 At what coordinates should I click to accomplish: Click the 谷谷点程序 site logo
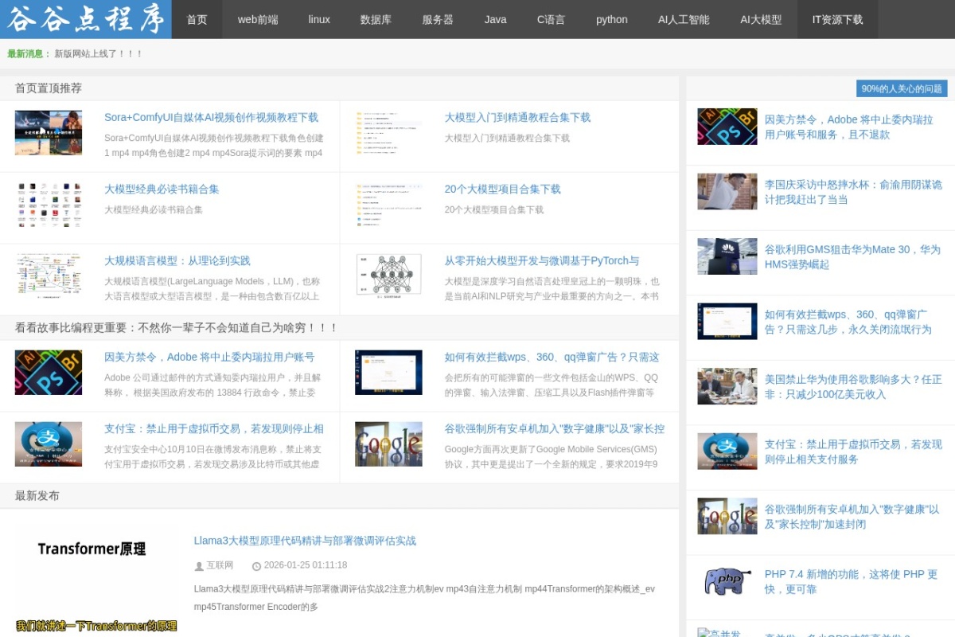(x=86, y=19)
